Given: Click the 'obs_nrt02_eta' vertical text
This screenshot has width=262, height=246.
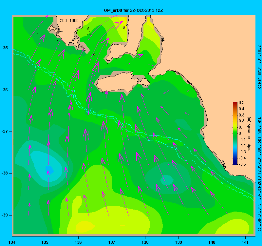Looking at the screenshot, I should click(x=259, y=131).
